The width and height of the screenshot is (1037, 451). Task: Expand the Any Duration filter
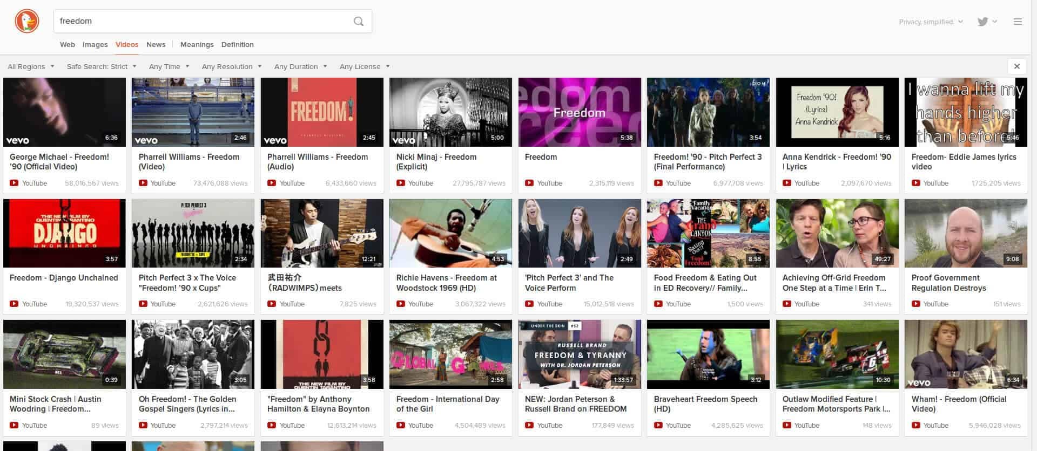(300, 66)
